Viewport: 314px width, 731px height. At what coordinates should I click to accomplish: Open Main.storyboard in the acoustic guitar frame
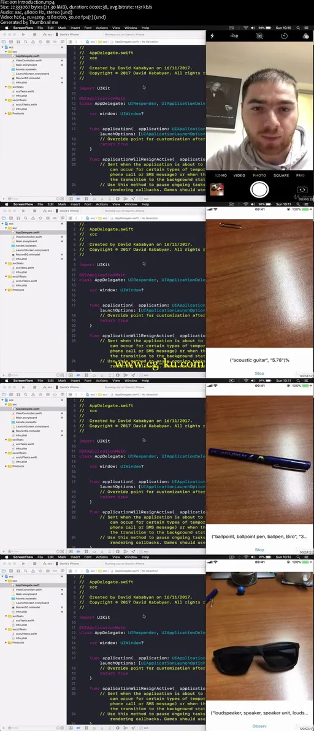pyautogui.click(x=26, y=241)
